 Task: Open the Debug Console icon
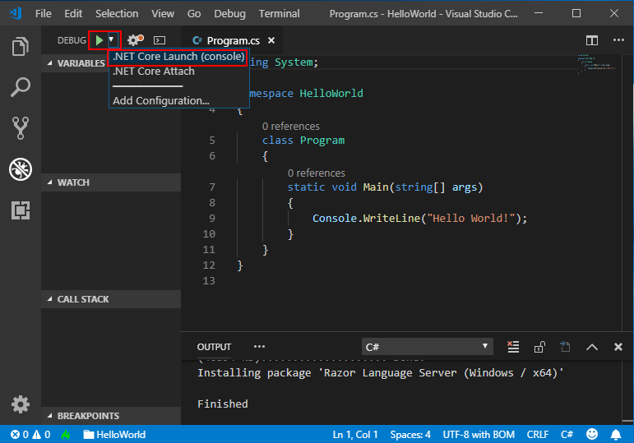(160, 39)
